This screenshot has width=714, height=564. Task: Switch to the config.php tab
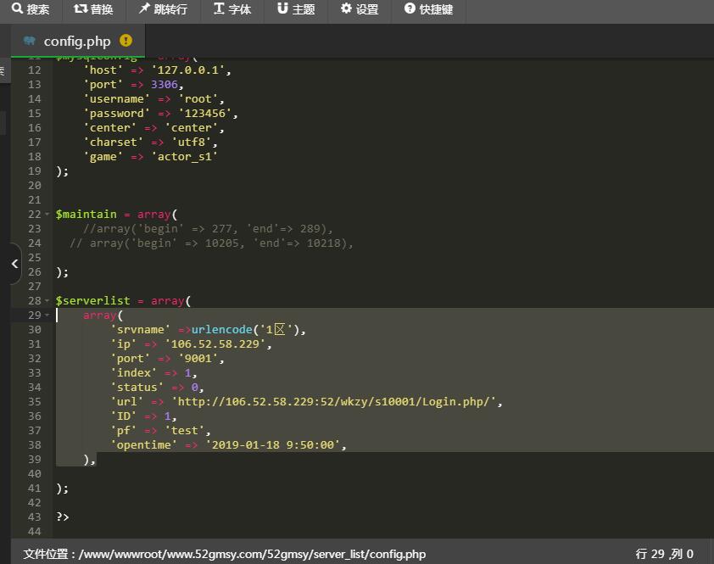(x=76, y=41)
